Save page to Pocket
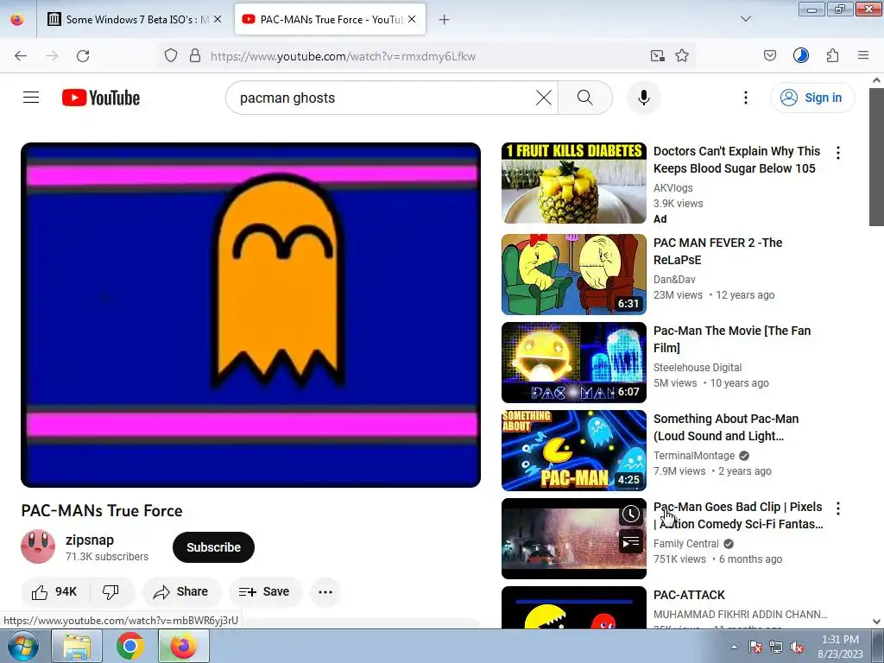Image resolution: width=884 pixels, height=663 pixels. coord(769,56)
